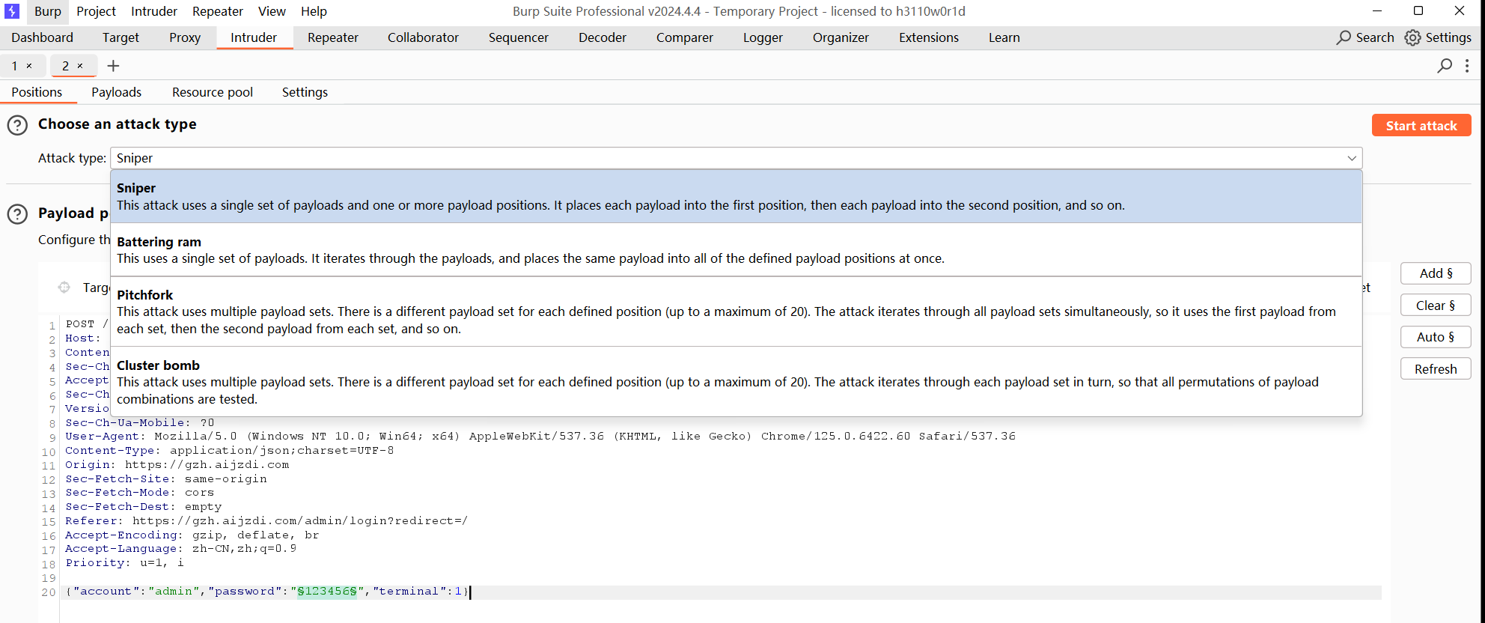Image resolution: width=1485 pixels, height=623 pixels.
Task: Switch to the Collaborator tab
Action: [x=423, y=37]
